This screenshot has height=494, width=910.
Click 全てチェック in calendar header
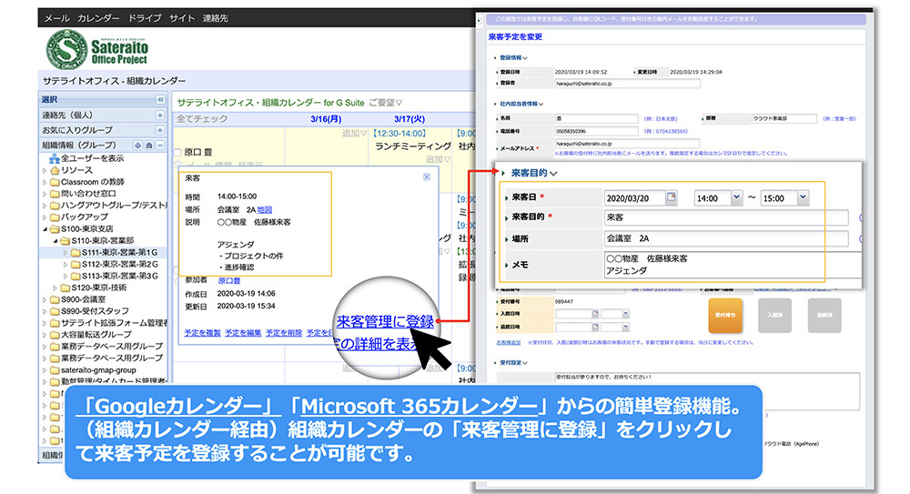click(x=202, y=119)
